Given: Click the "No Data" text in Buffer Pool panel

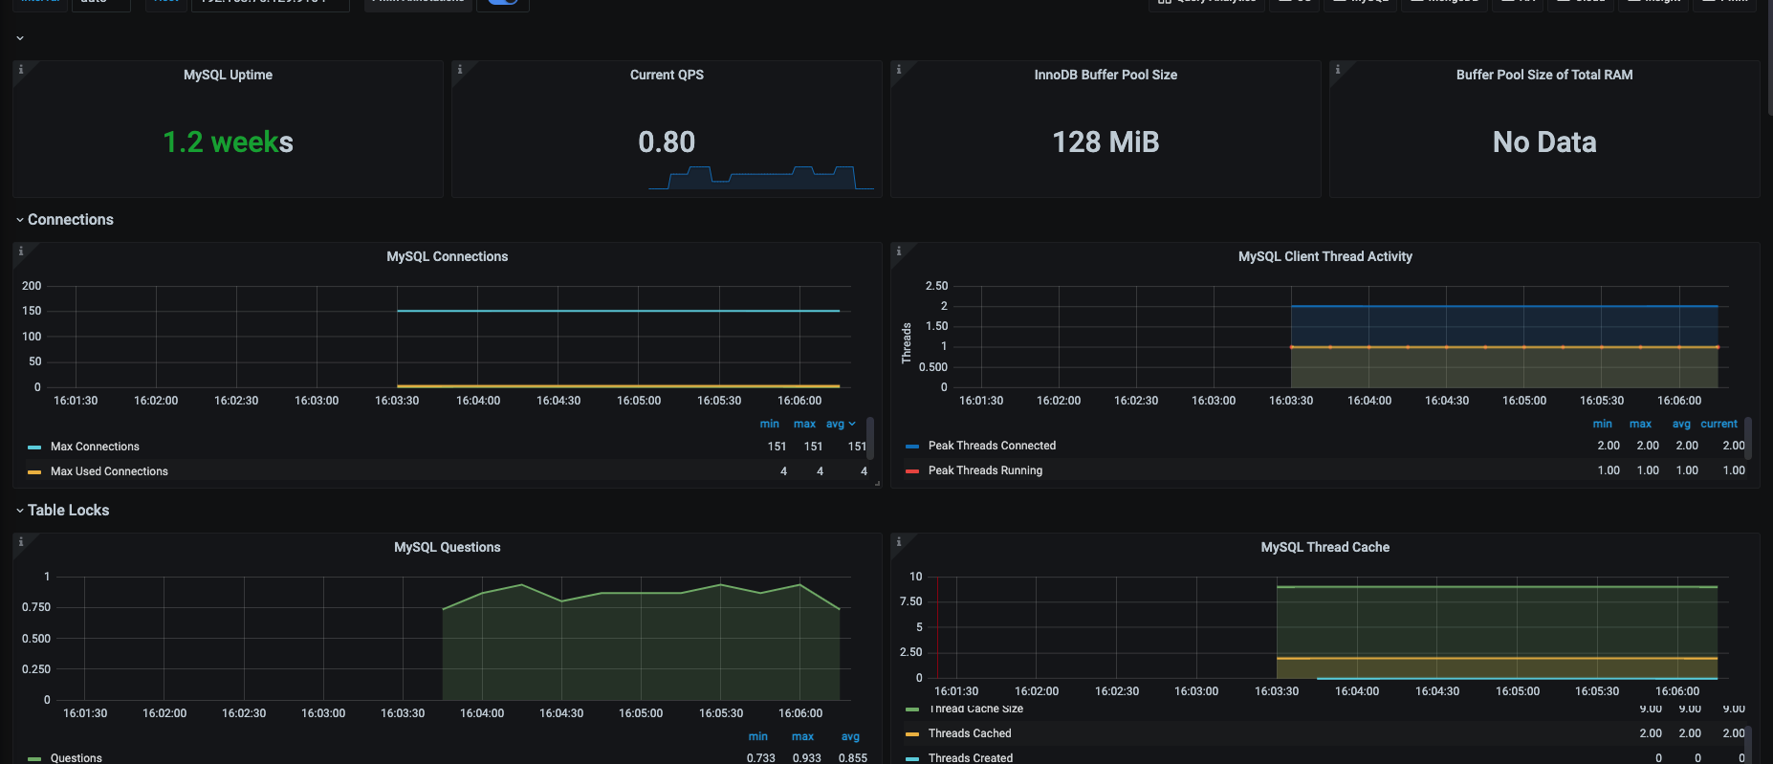Looking at the screenshot, I should tap(1544, 142).
